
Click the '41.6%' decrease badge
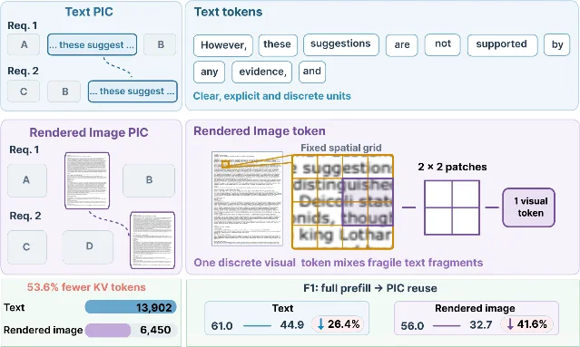coord(527,324)
